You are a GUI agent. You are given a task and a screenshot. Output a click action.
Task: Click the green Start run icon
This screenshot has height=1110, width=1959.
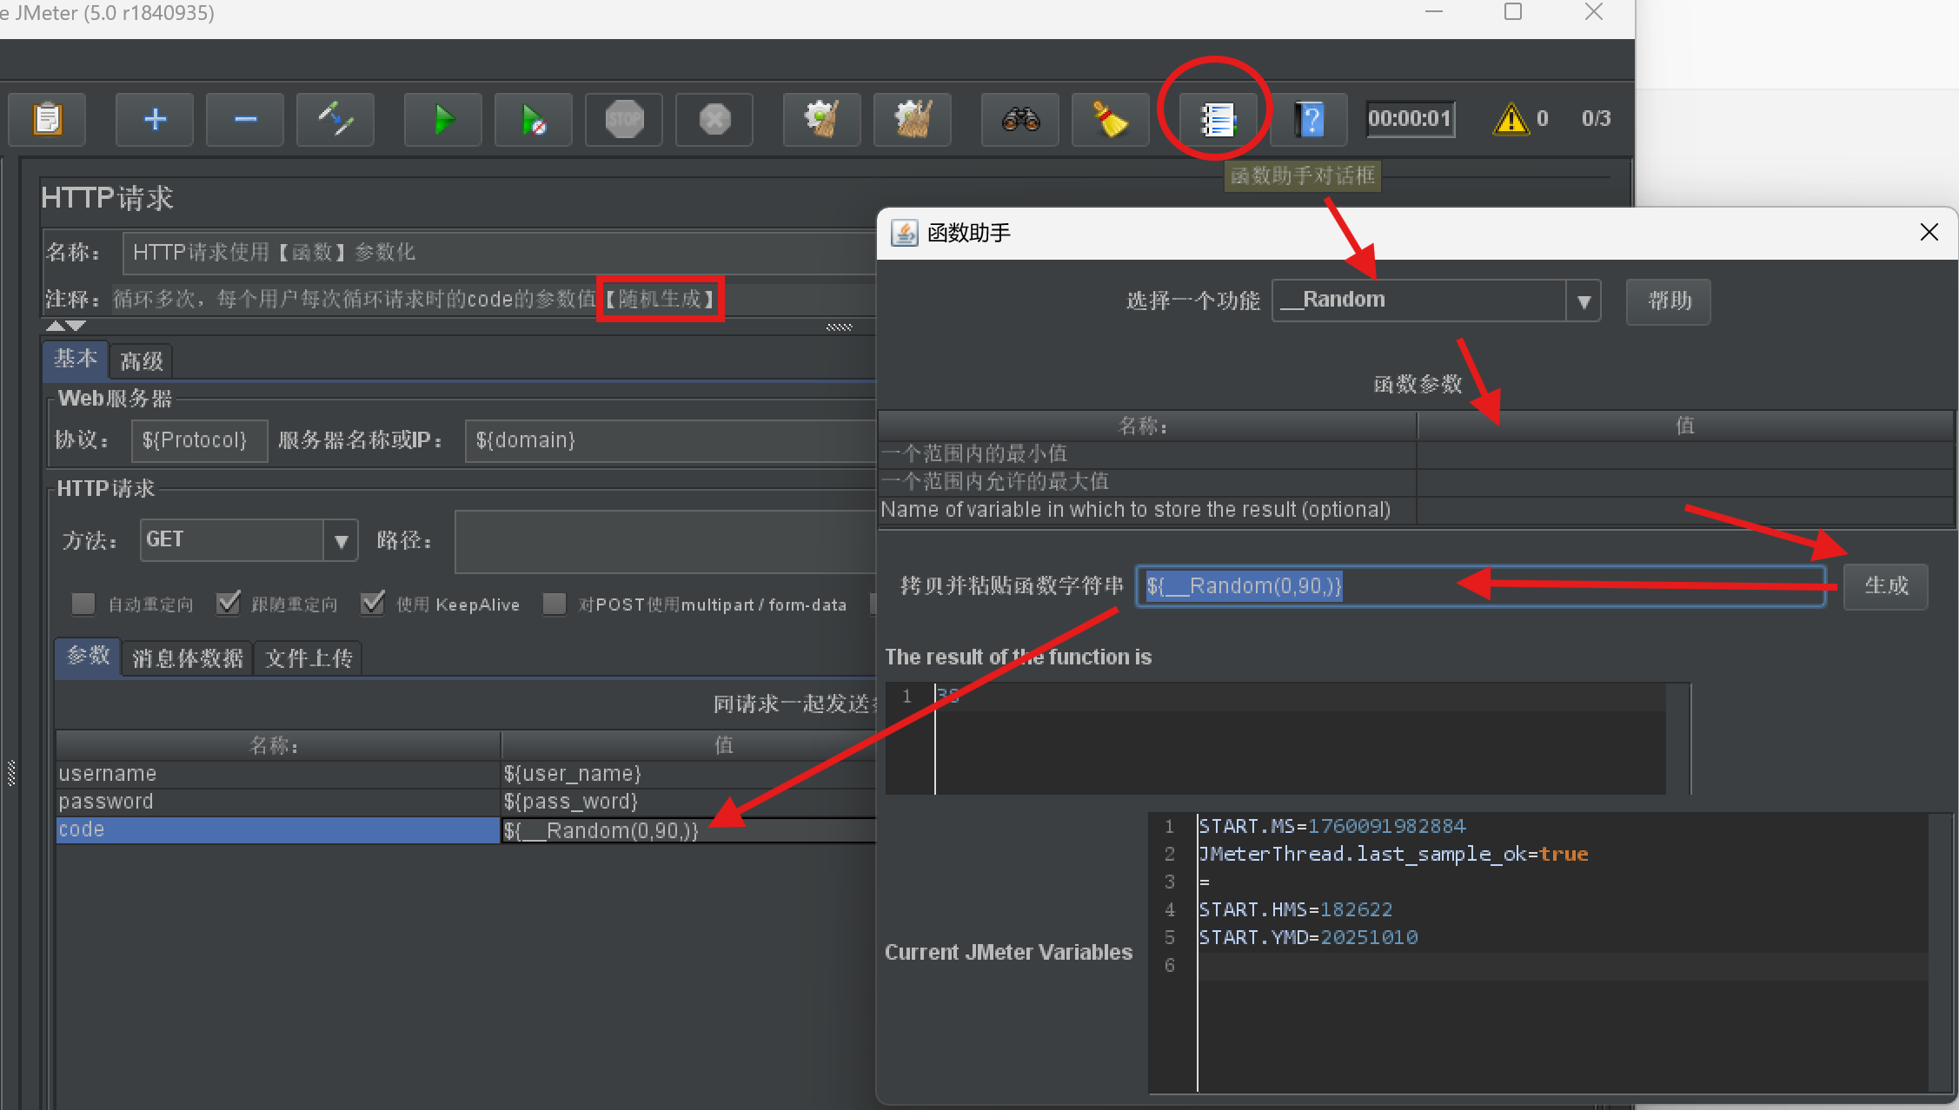click(443, 119)
